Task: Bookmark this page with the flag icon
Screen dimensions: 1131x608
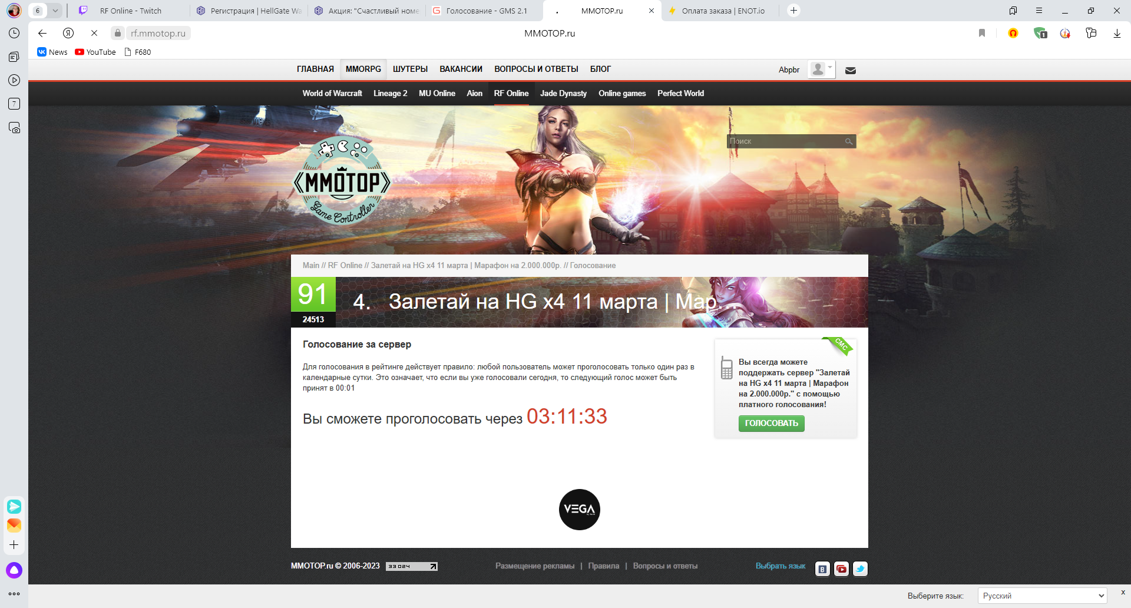Action: tap(982, 33)
